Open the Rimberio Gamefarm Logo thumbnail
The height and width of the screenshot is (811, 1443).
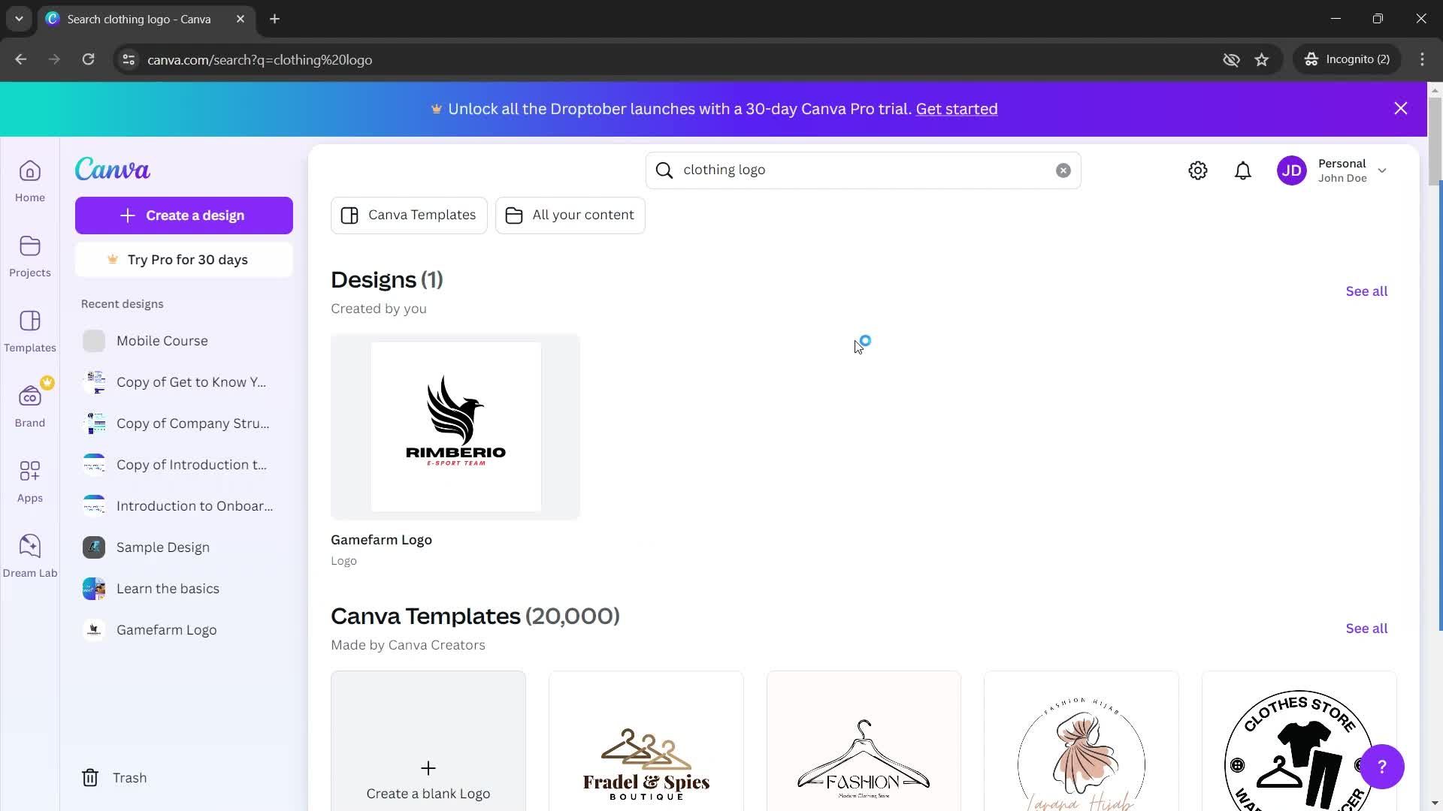(455, 427)
